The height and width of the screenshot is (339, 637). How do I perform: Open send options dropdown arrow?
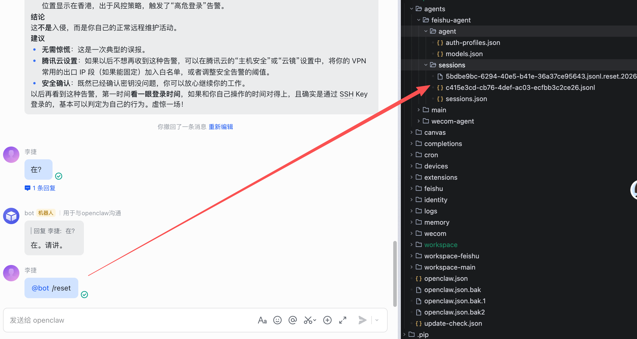[x=377, y=320]
